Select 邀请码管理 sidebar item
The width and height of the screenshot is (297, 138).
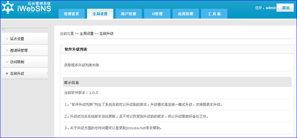pos(24,51)
